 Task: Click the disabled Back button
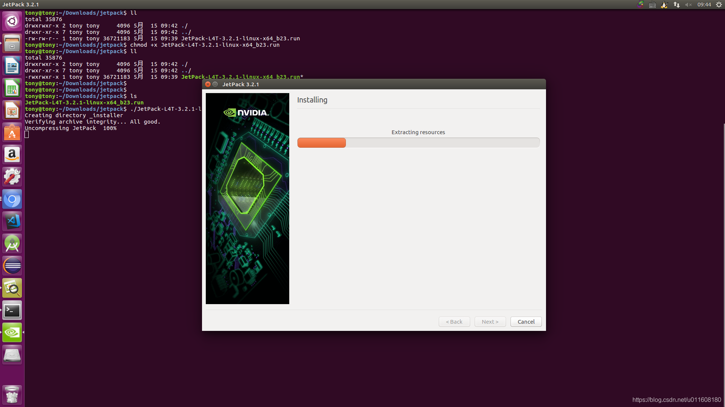coord(454,321)
